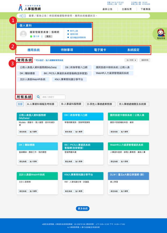Click the megaphone announcement icon
Screen dimensions: 167x233
23,16
